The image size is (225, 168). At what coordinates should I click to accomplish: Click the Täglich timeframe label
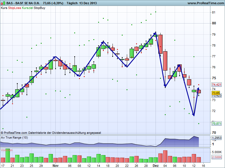72,3
